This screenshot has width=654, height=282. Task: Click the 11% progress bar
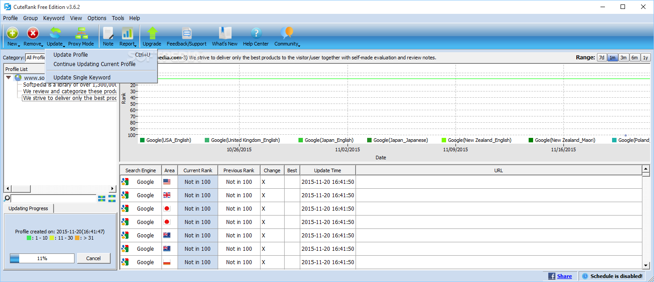click(42, 258)
